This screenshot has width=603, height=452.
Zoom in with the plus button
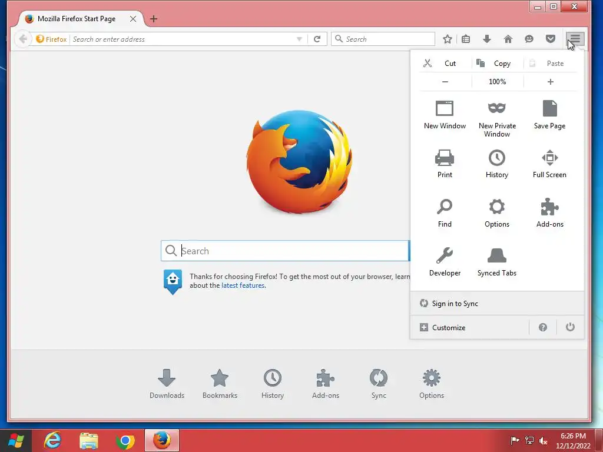[551, 81]
